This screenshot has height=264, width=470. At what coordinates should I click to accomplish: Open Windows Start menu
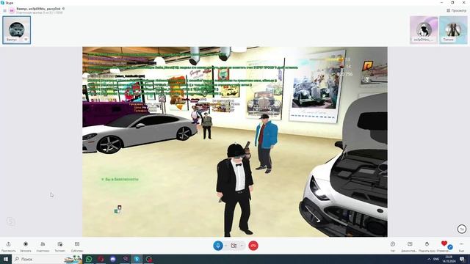[6, 259]
